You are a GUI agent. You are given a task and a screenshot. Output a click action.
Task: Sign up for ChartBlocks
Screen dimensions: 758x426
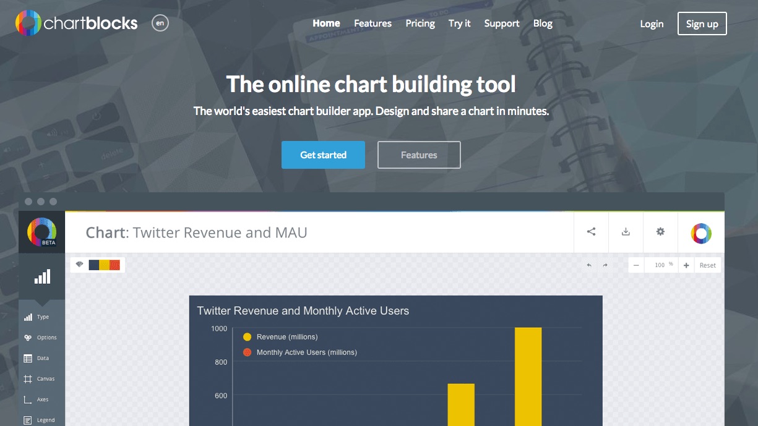(x=702, y=23)
